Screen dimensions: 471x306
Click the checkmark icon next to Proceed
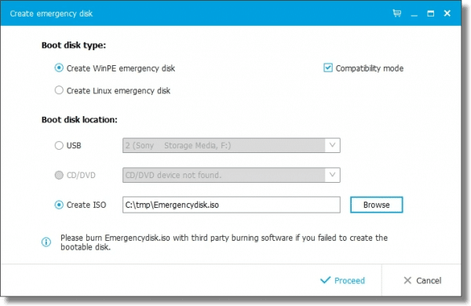tap(325, 280)
